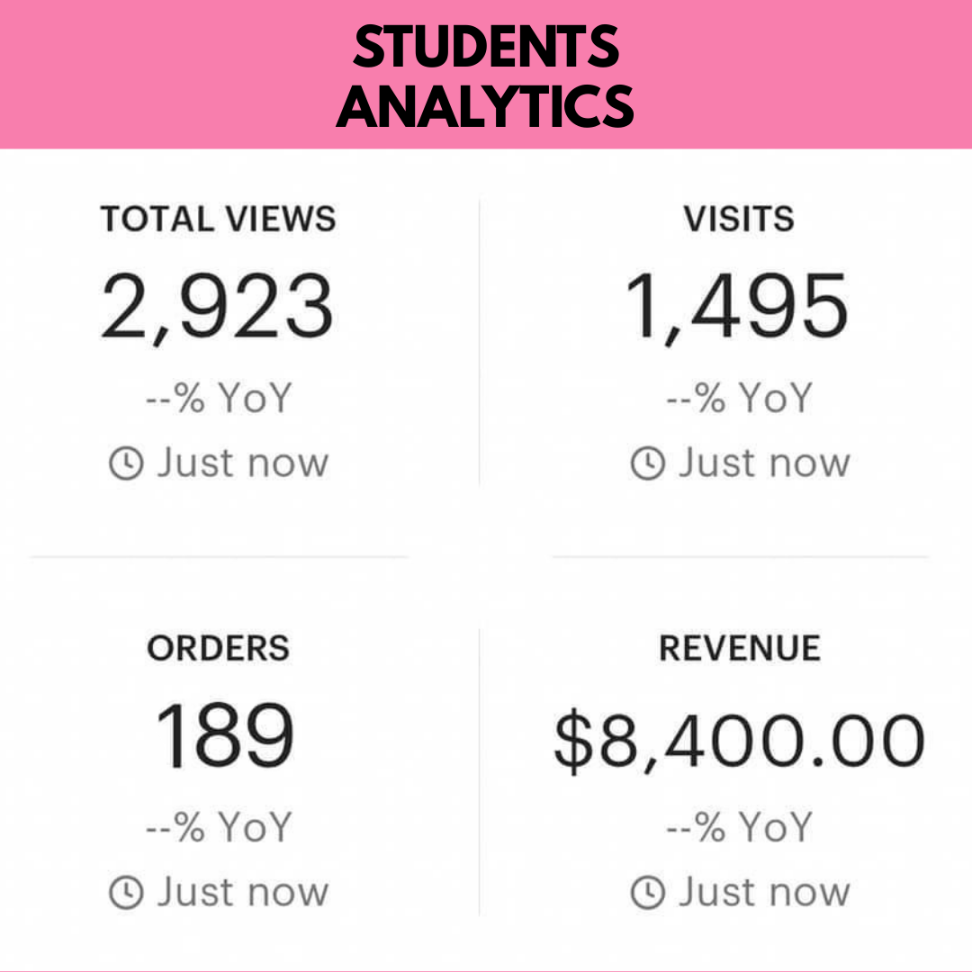The width and height of the screenshot is (972, 972).
Task: Select the Visits label
Action: (739, 220)
